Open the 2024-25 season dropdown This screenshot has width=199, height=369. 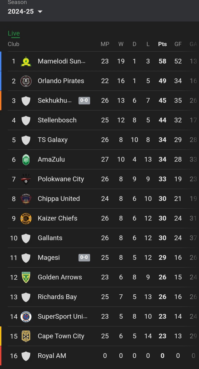pos(25,12)
